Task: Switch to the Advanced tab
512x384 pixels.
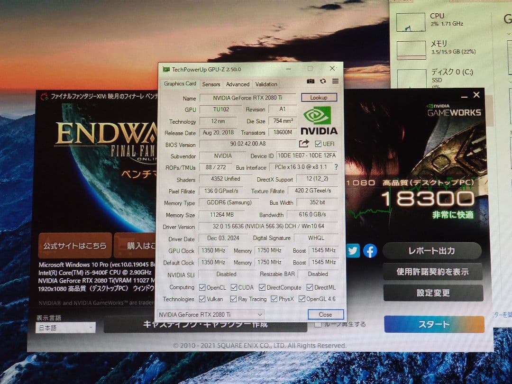Action: coord(238,84)
